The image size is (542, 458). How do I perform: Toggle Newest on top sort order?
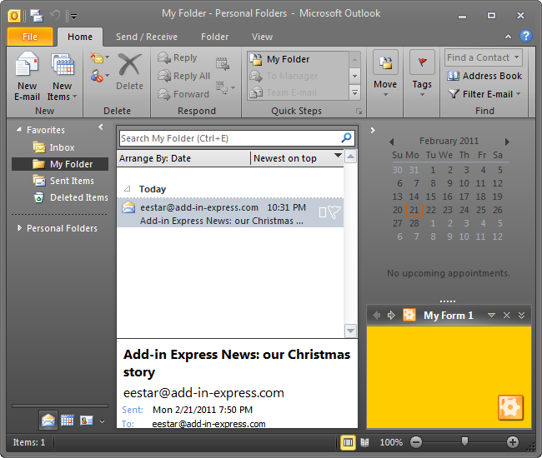click(x=298, y=158)
